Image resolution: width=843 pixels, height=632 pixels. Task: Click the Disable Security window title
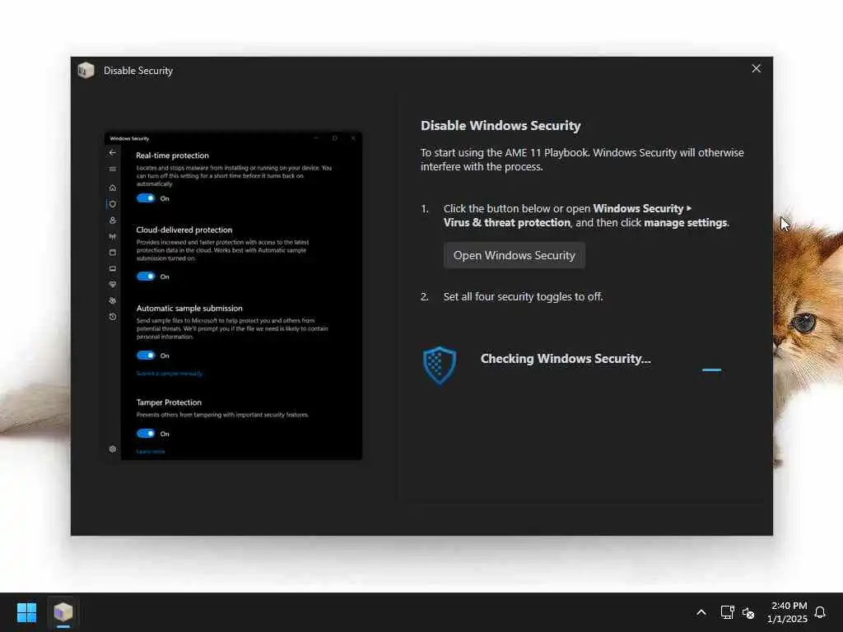pos(138,71)
